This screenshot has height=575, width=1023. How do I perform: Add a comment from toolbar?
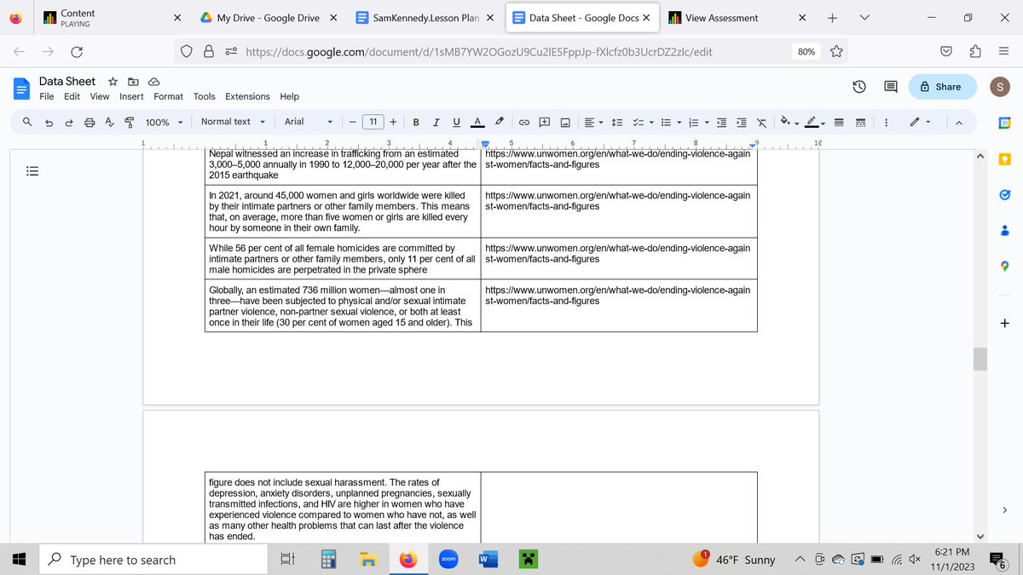544,122
